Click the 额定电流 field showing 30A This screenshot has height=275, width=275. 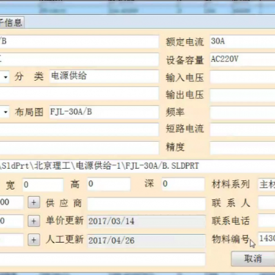click(x=243, y=42)
